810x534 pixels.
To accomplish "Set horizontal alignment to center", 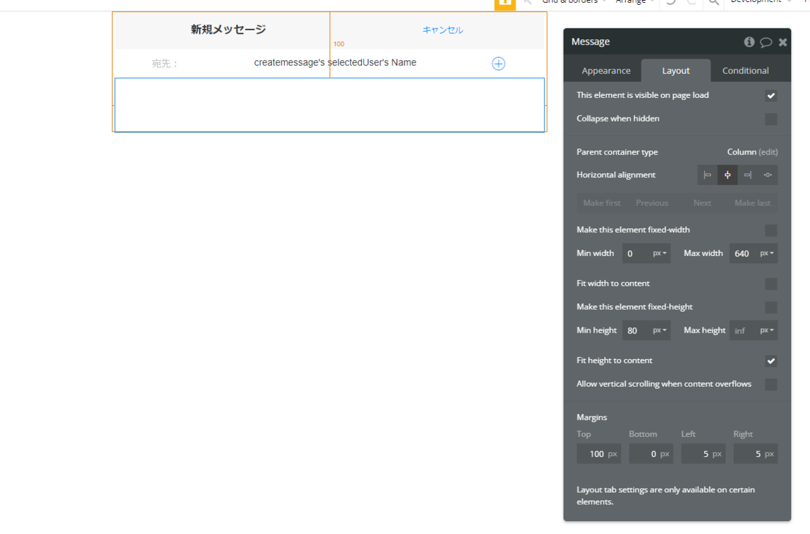I will tap(728, 175).
